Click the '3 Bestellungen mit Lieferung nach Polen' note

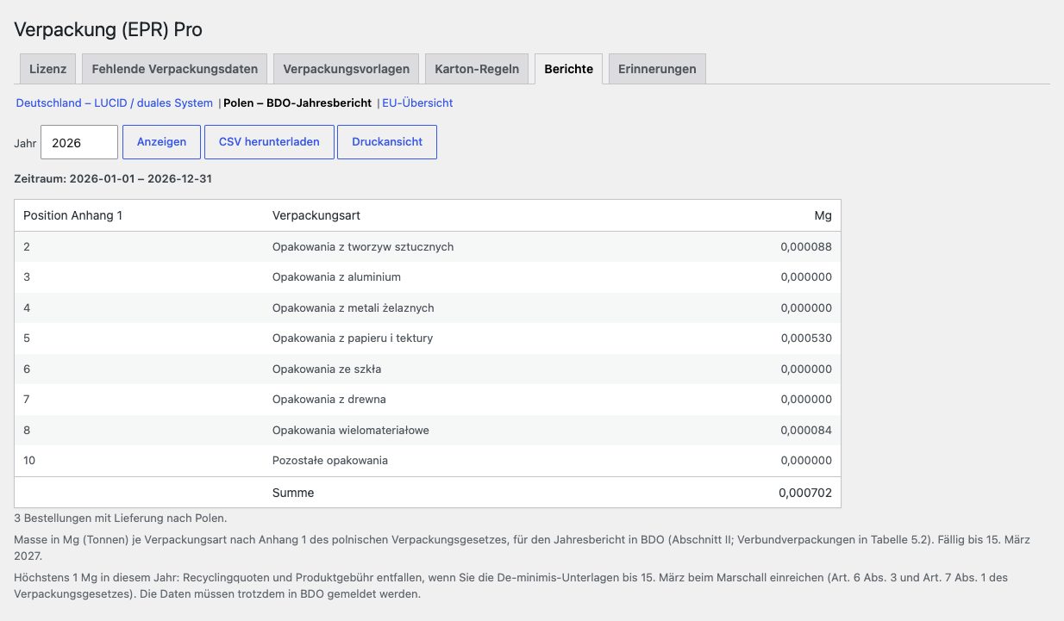coord(121,519)
